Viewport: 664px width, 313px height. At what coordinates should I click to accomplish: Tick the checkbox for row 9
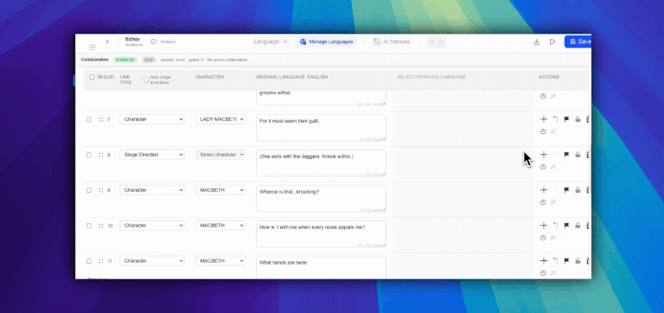tap(89, 190)
